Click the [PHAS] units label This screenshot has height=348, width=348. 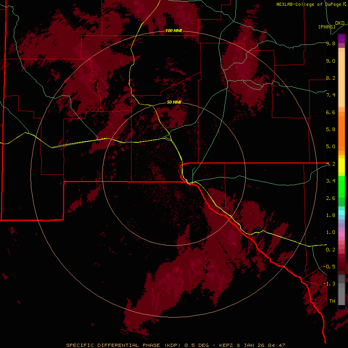click(327, 27)
